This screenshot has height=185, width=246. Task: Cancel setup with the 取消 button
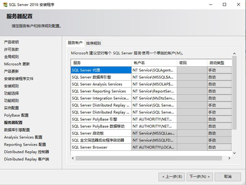point(228,176)
